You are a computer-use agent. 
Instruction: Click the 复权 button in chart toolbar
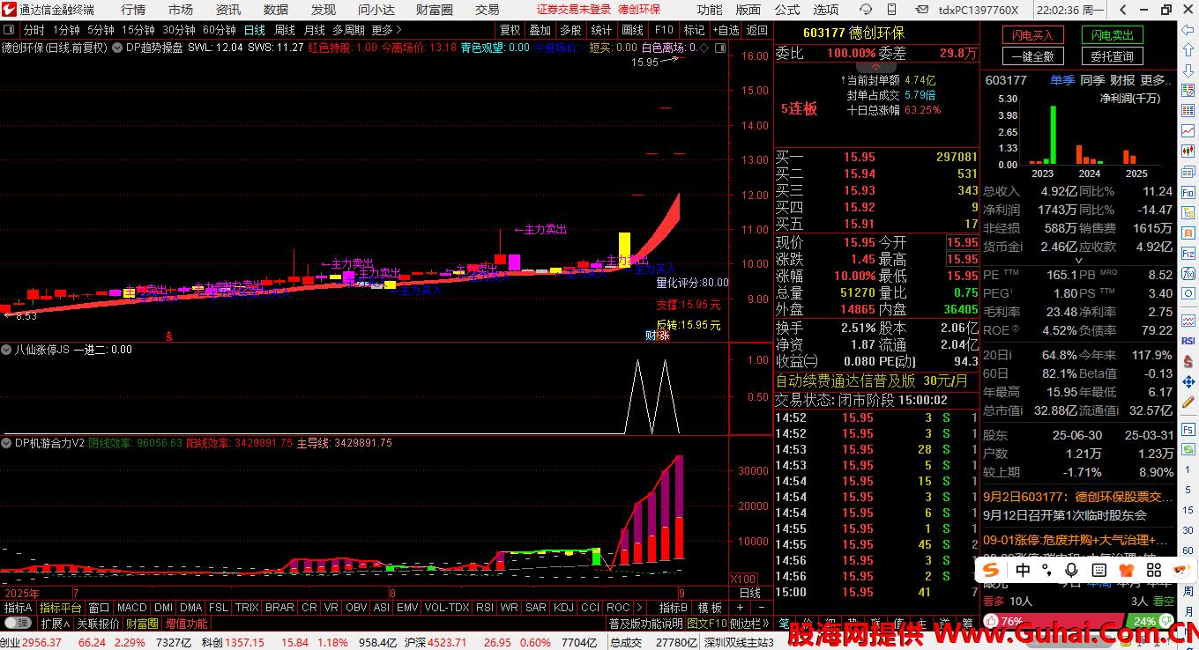[x=510, y=30]
